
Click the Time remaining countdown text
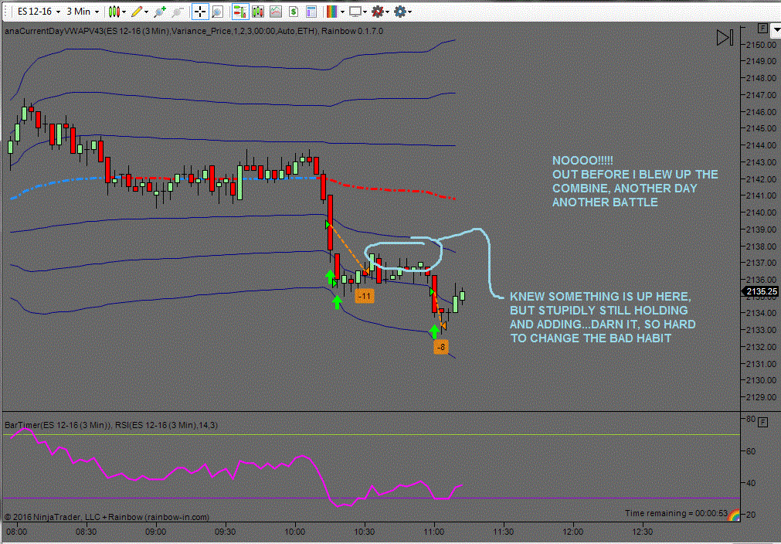tap(677, 513)
